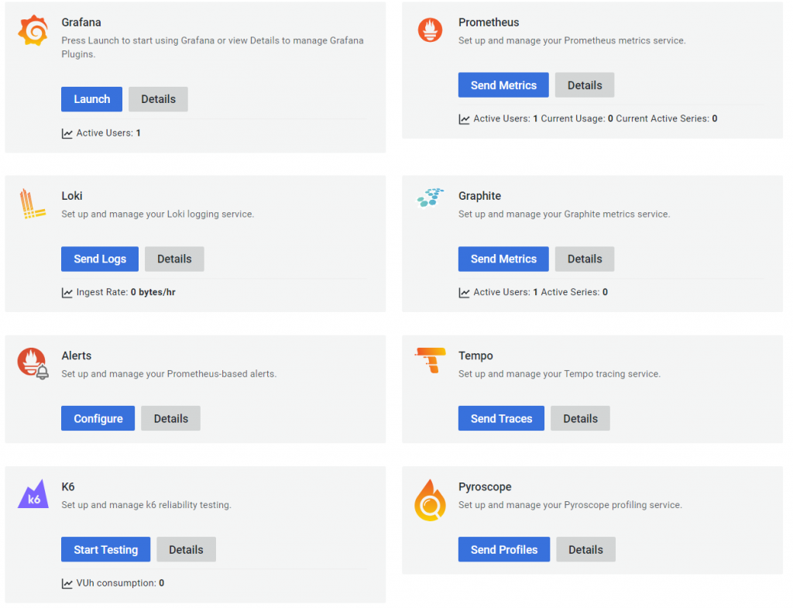Click the Pyroscope flame logo icon
The width and height of the screenshot is (793, 608).
[x=429, y=500]
